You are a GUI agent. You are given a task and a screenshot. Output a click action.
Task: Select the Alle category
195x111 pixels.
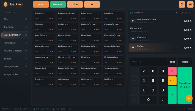[x=15, y=19]
